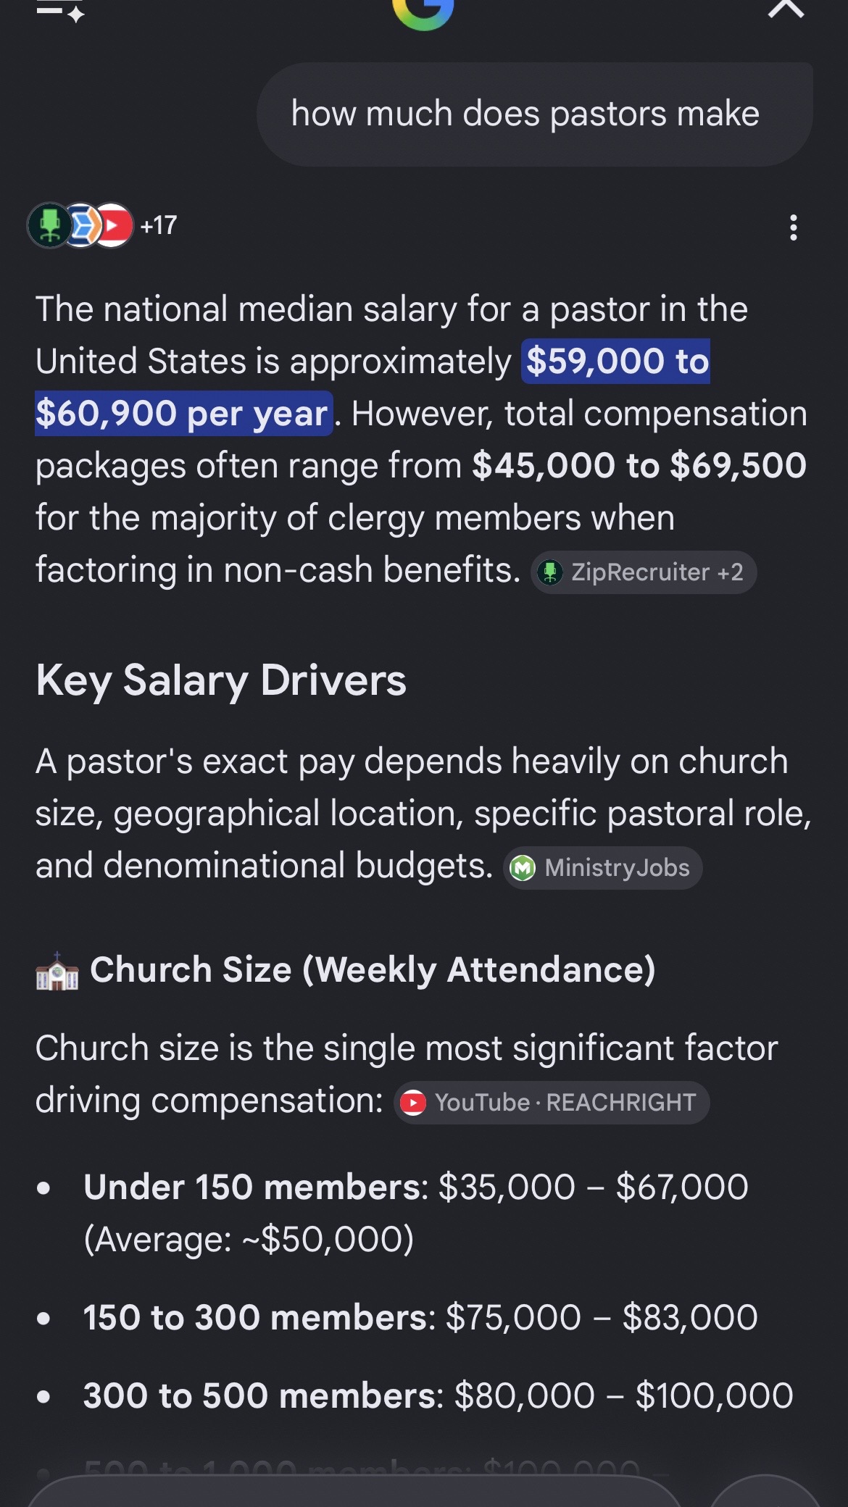Tap the round button at bottom right
This screenshot has width=848, height=1507.
(765, 1492)
